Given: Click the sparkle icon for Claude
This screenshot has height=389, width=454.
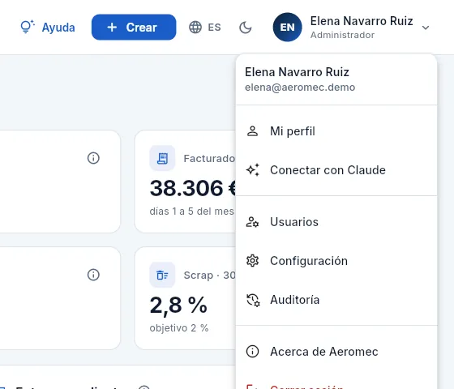Looking at the screenshot, I should (x=252, y=170).
